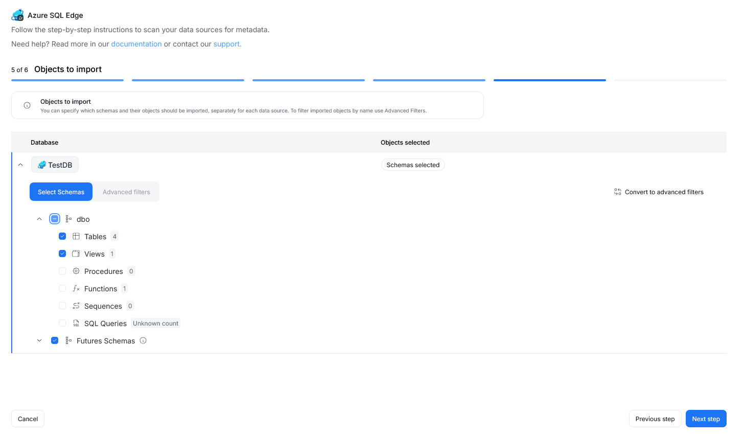The height and width of the screenshot is (438, 744).
Task: Click the info icon beside Futures Schemas
Action: click(143, 340)
